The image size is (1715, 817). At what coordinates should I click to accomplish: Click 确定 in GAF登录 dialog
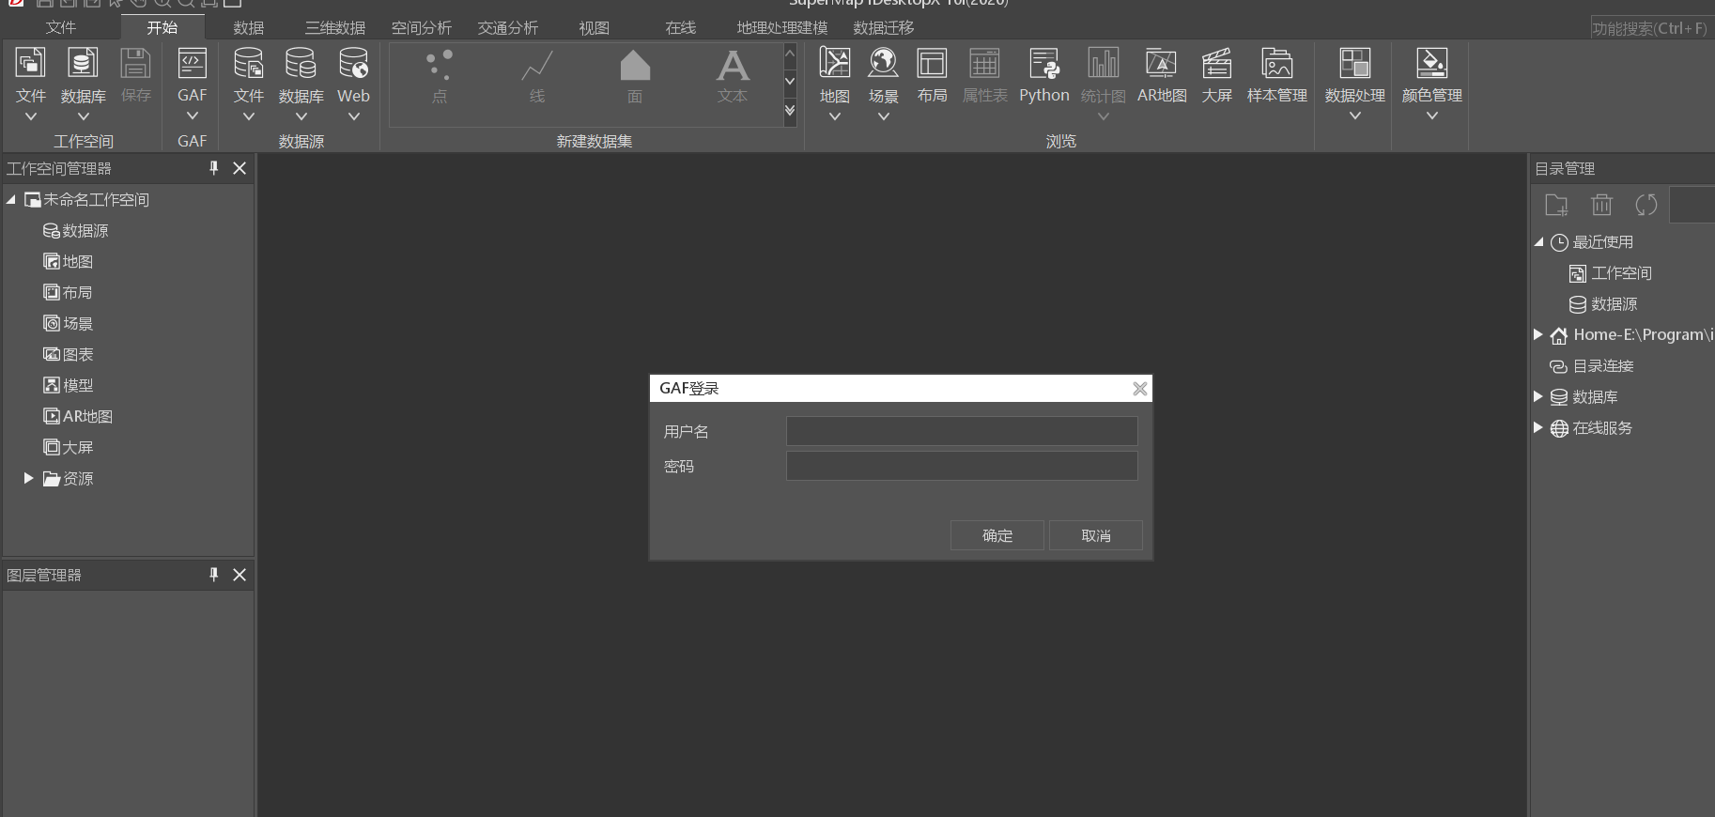(x=997, y=535)
